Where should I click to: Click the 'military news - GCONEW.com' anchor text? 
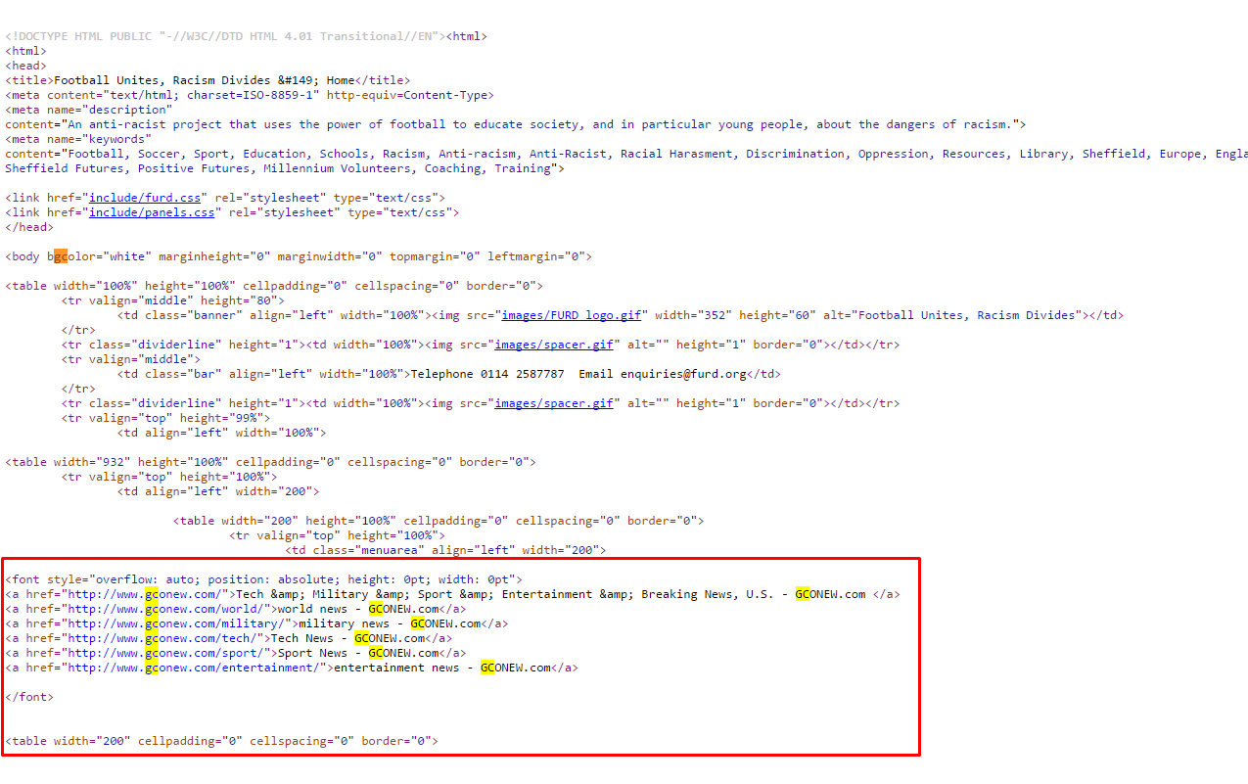tap(391, 623)
